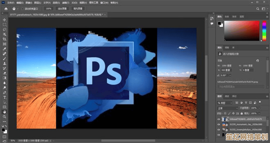This screenshot has height=143, width=270.
Task: Open the layer comp dropdown in Properties
Action: pyautogui.click(x=241, y=87)
